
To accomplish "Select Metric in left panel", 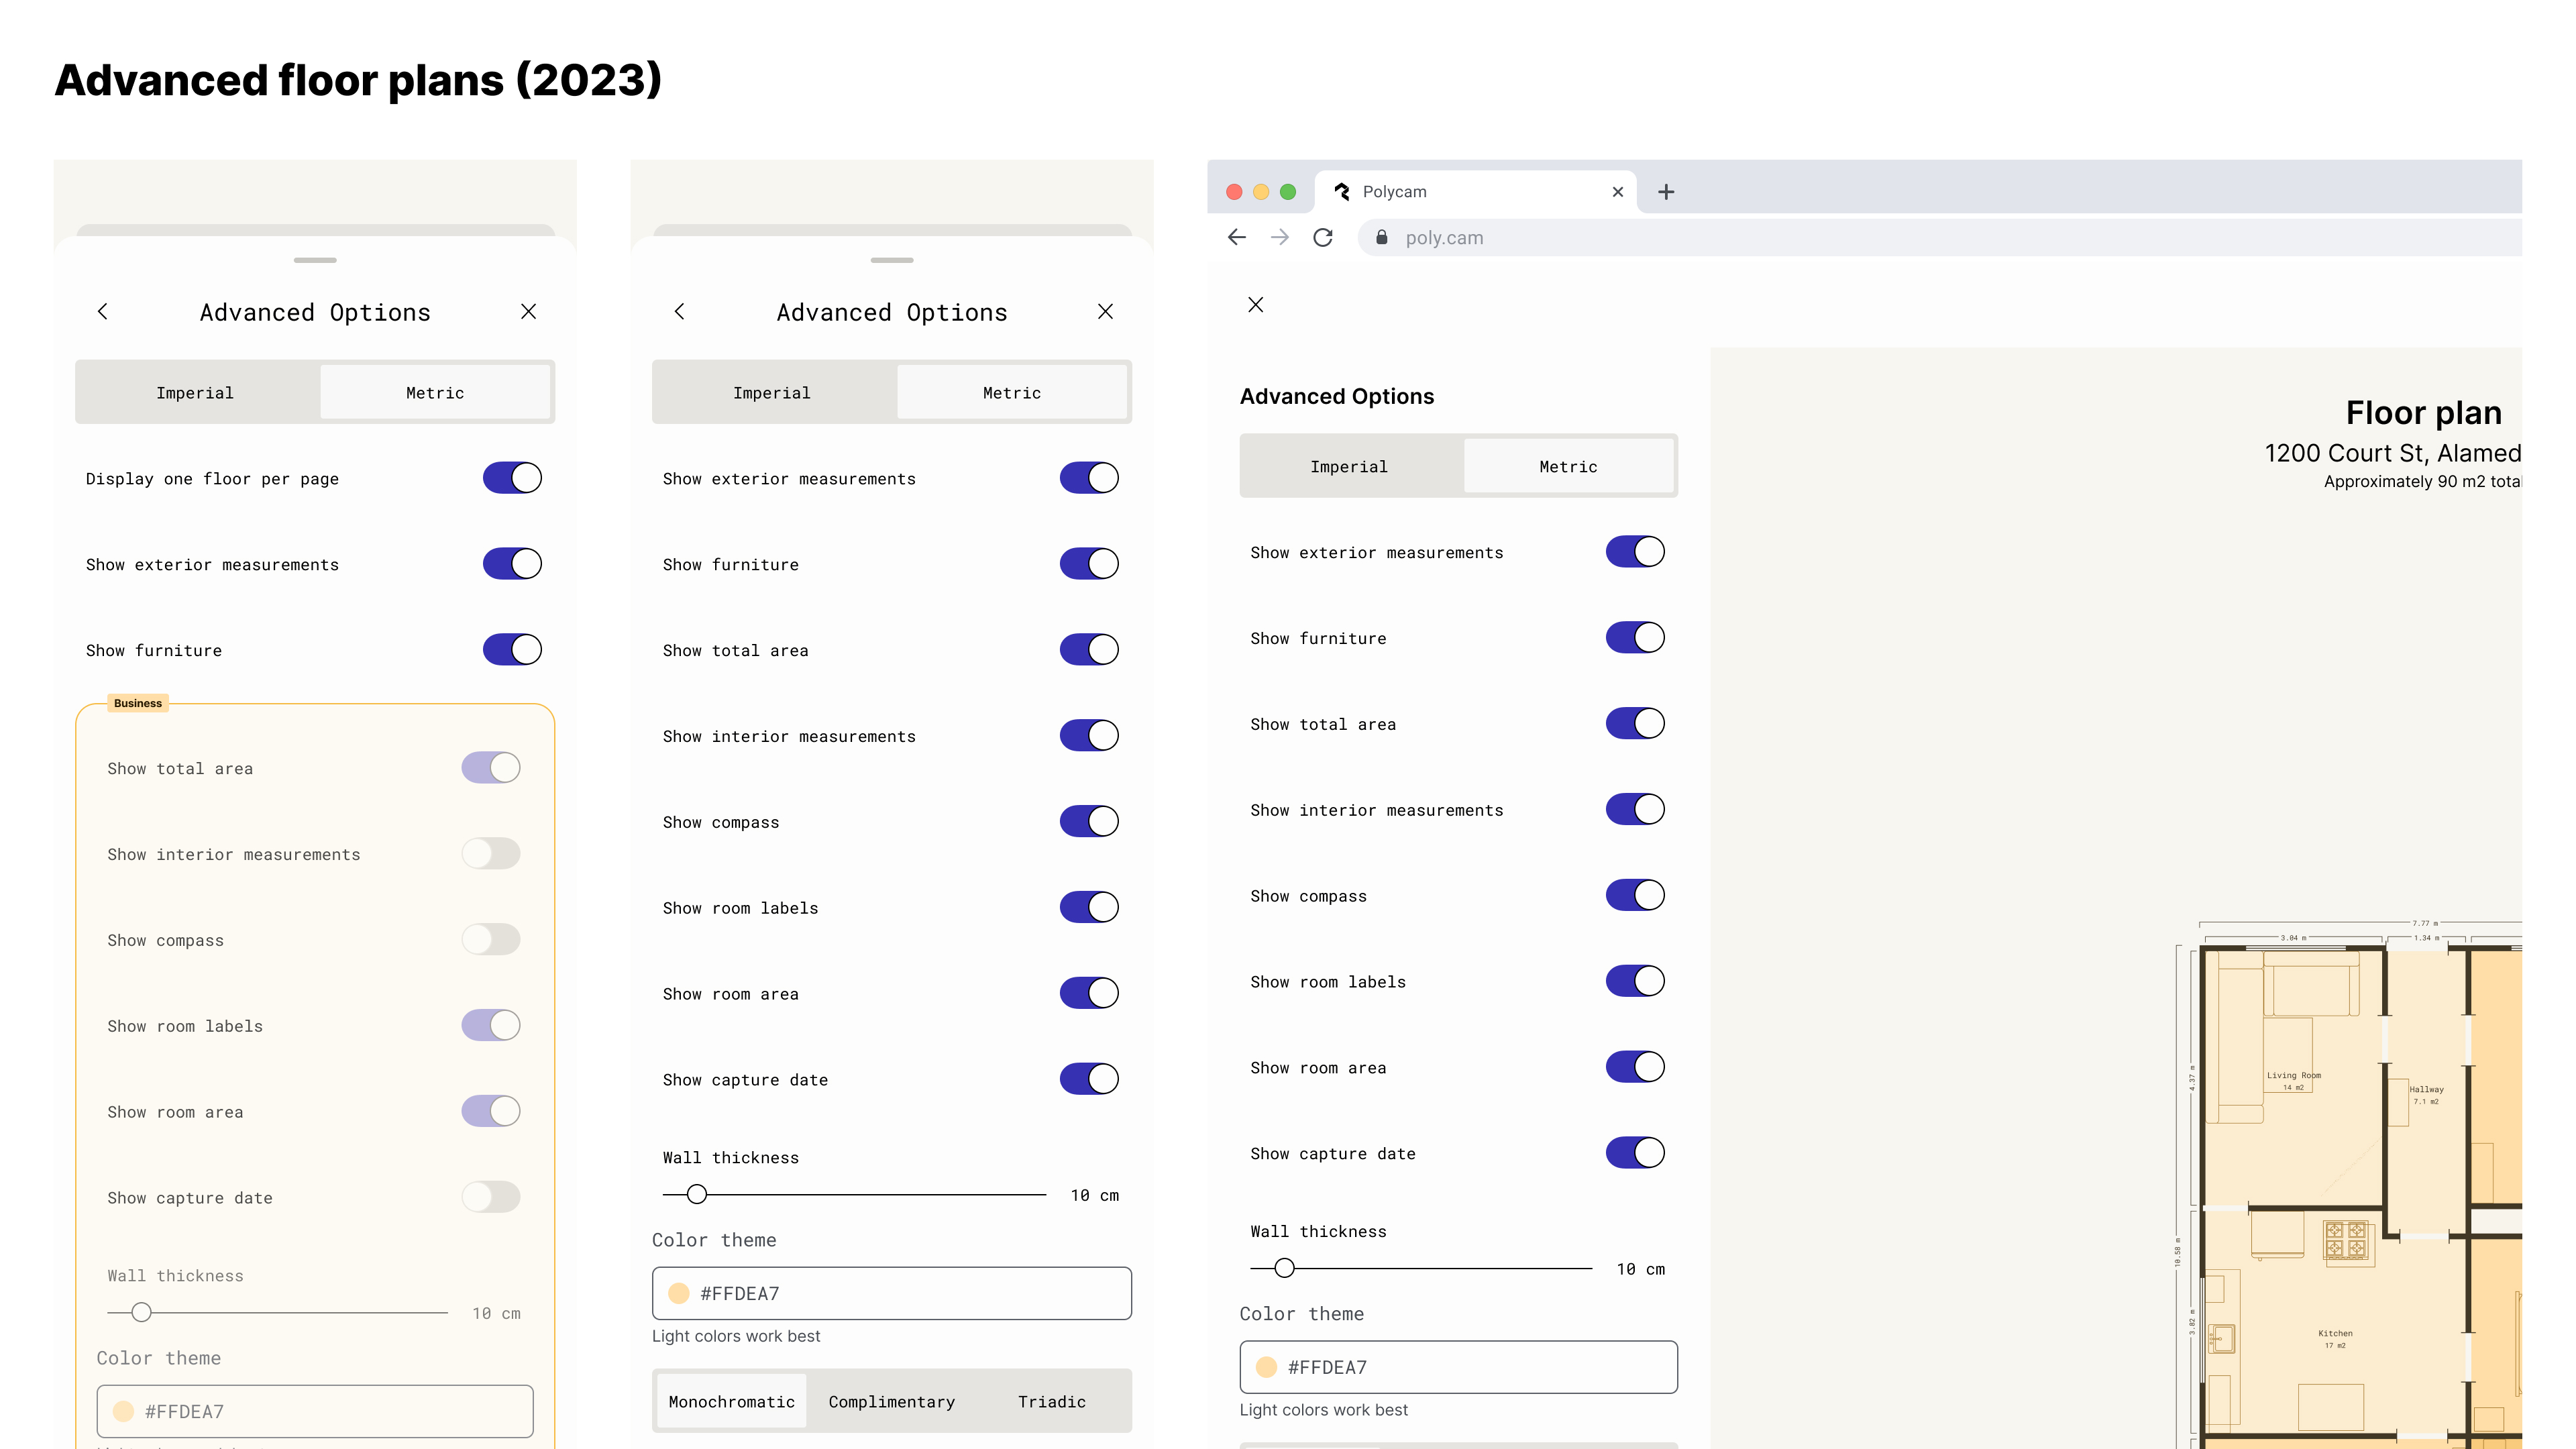I will coord(435,393).
